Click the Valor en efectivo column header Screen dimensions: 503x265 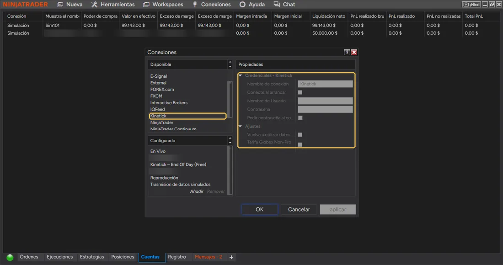point(138,16)
